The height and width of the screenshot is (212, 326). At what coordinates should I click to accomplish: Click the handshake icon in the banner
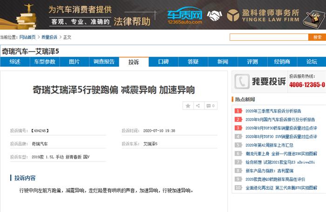tap(214, 15)
